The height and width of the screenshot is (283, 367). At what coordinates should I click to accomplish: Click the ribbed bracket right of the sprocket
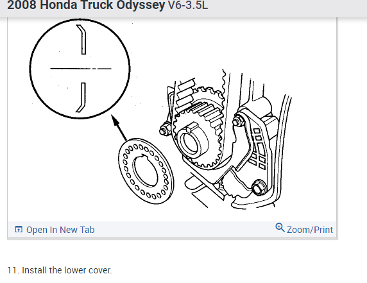257,146
